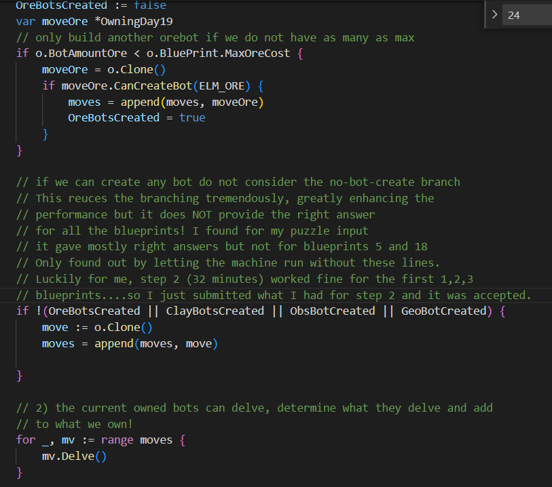
Task: Click 'GeoBotCreated' in the if condition
Action: point(443,311)
